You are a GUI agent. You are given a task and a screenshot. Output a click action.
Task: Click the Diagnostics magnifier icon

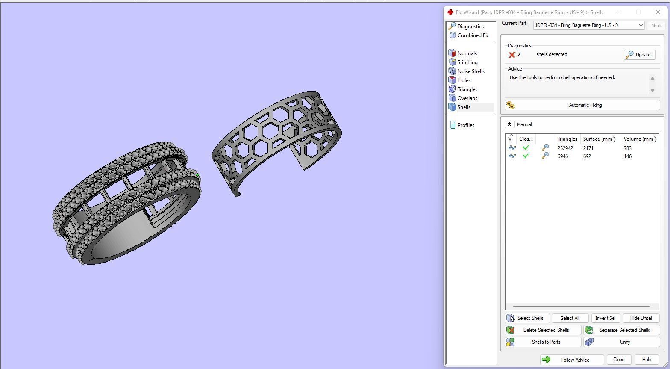pos(452,27)
